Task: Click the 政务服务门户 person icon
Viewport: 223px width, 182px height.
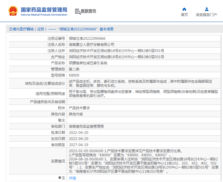Action: (206, 9)
